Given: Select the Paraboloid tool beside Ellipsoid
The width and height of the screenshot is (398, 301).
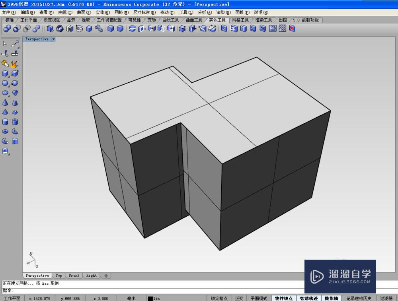Looking at the screenshot, I should [15, 93].
